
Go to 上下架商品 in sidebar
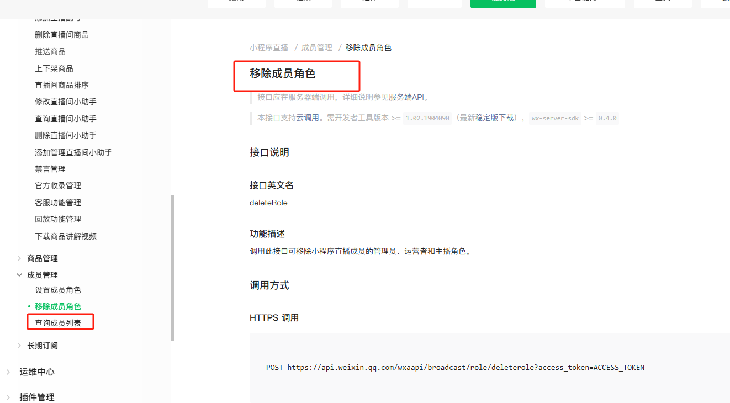click(x=54, y=68)
